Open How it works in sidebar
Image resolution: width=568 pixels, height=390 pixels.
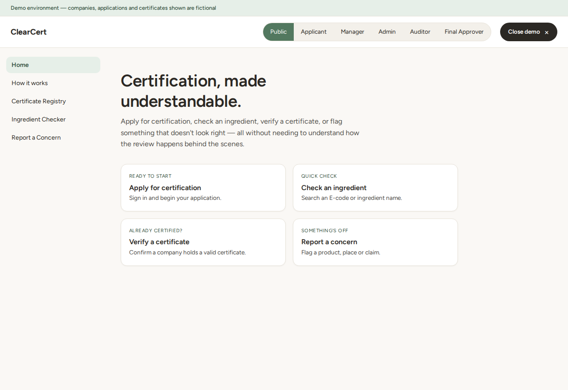[53, 83]
